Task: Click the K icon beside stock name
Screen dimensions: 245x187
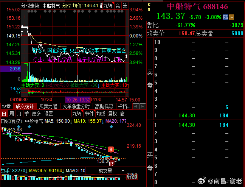Action: coord(149,5)
